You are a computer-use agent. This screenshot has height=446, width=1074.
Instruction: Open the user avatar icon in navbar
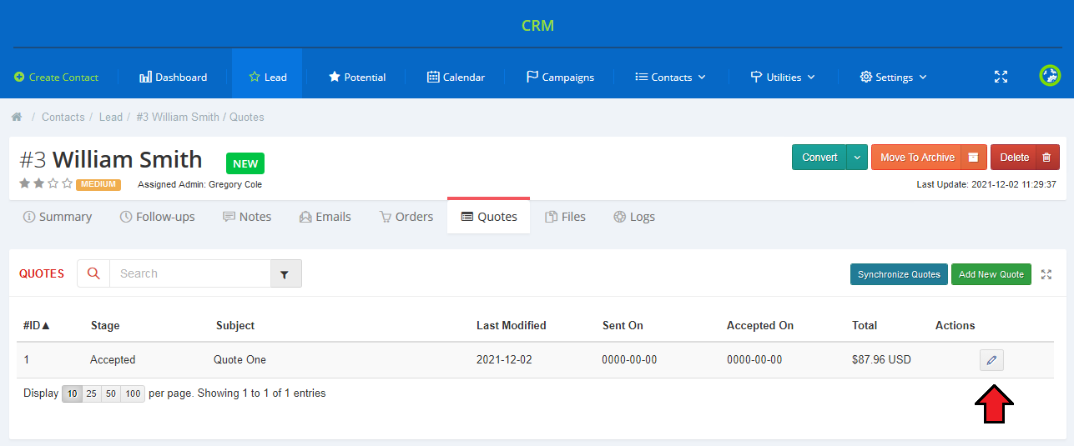[1050, 76]
